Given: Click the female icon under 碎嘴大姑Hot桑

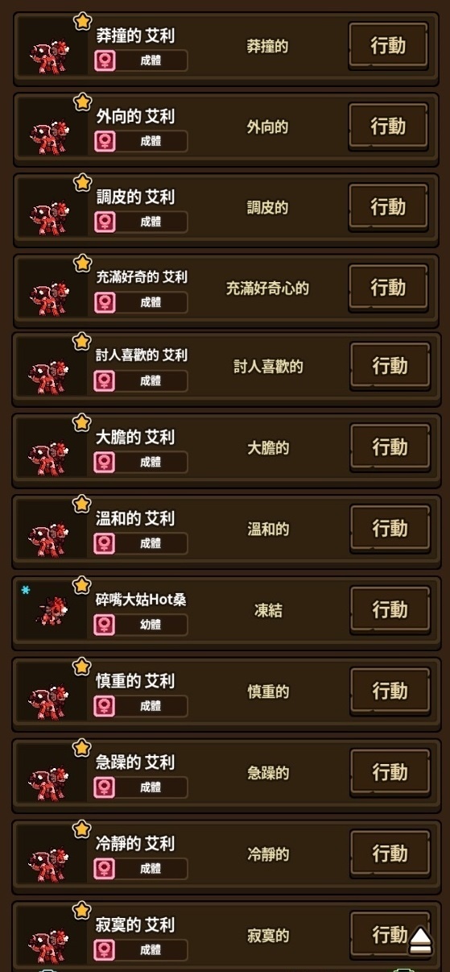Looking at the screenshot, I should (104, 625).
